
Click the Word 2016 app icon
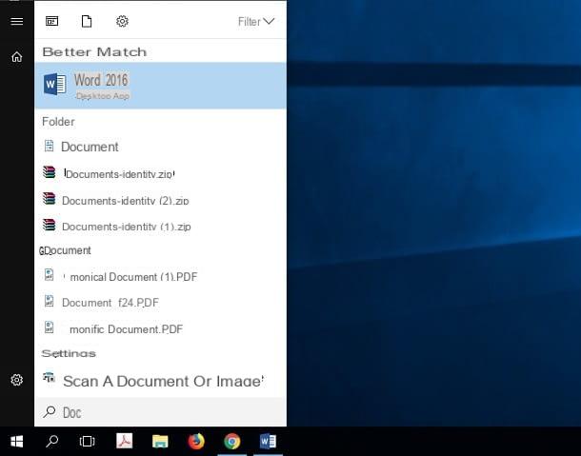click(55, 84)
